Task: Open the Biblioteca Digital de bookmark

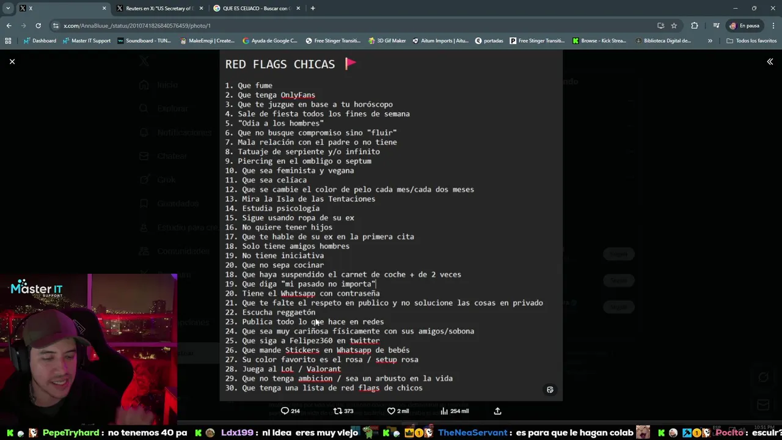Action: tap(663, 41)
